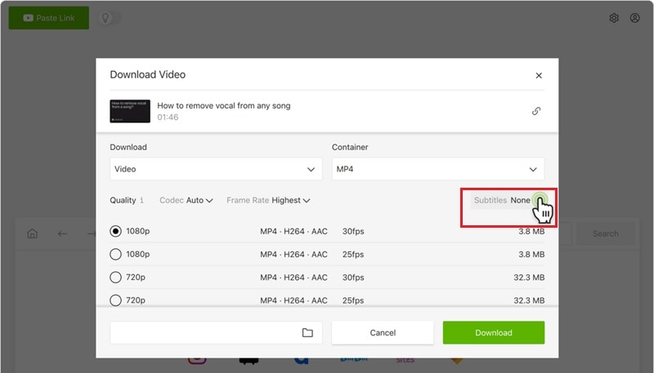Click the Search button behind dialog
The image size is (654, 373).
tap(606, 233)
